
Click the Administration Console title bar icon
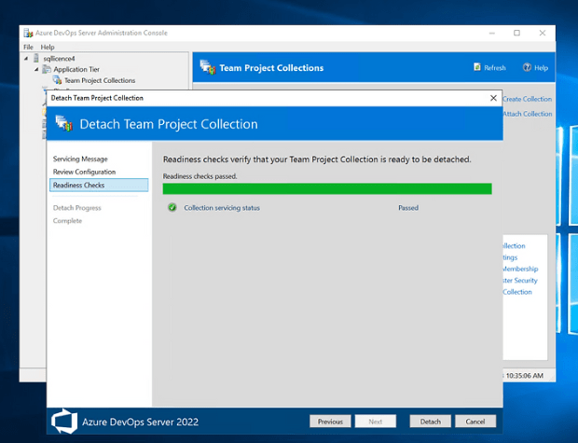[28, 33]
